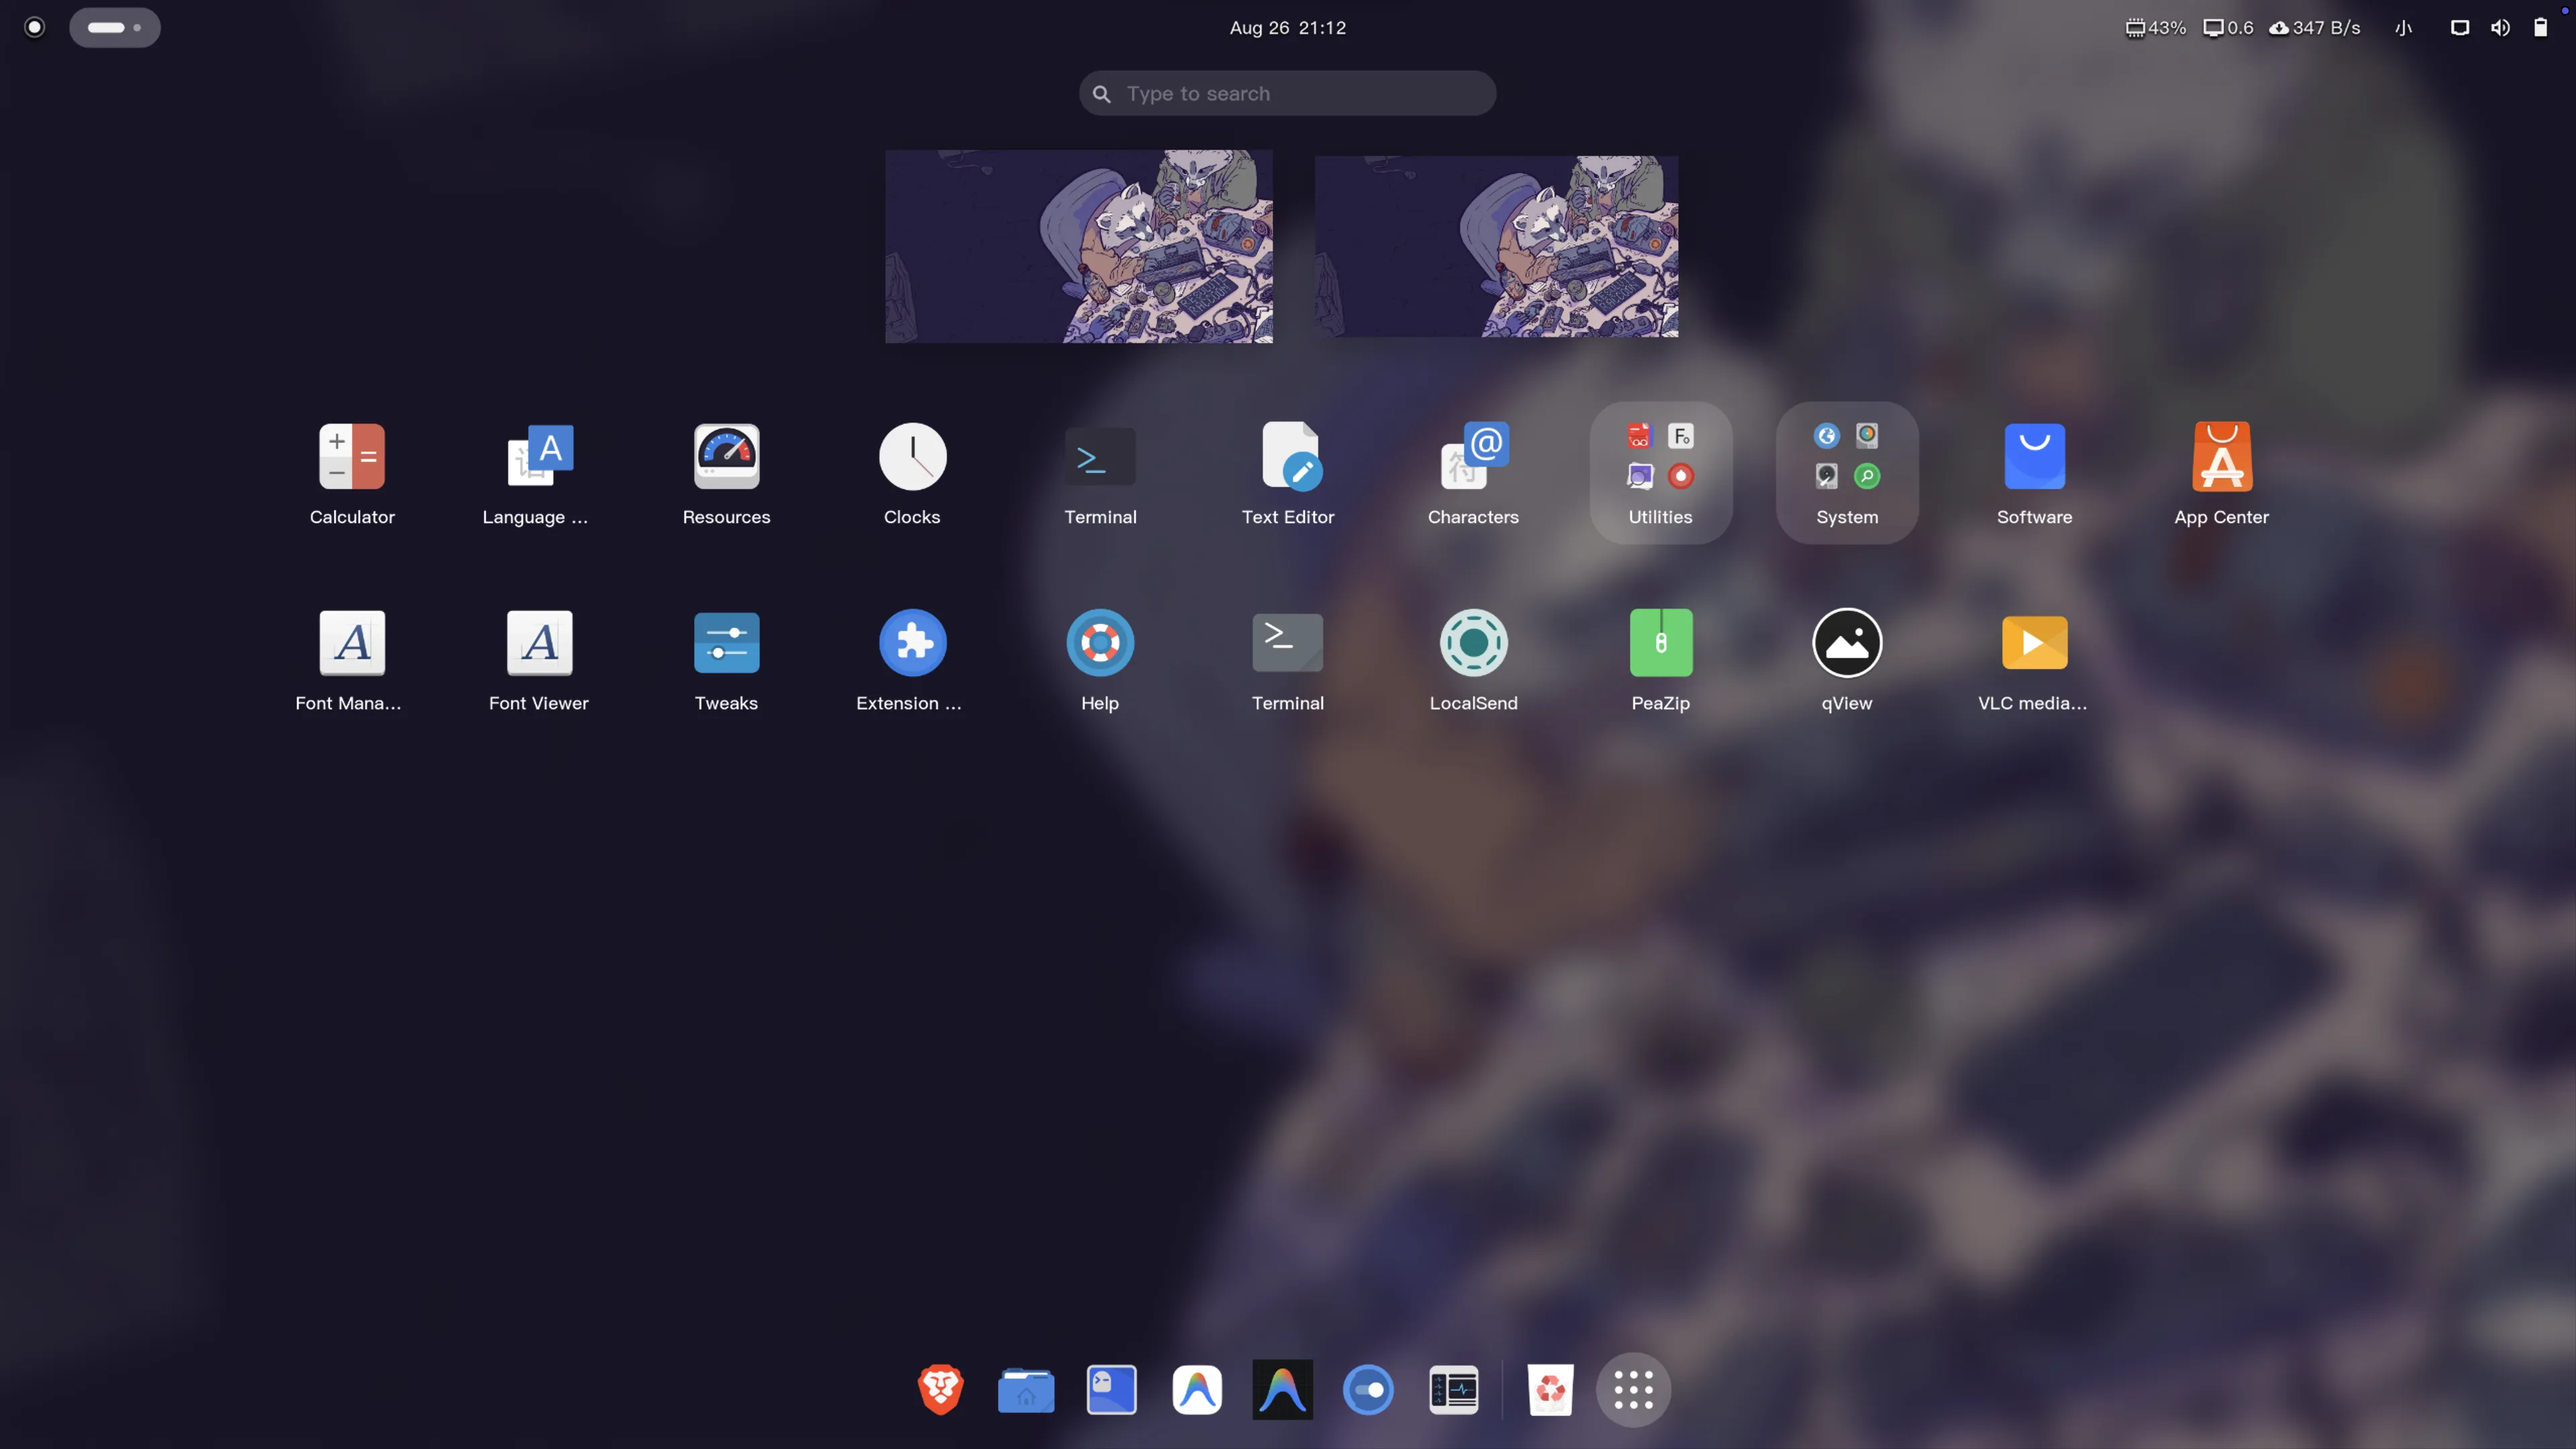Screen dimensions: 2576x1449
Task: Launch the blue terminal app in dock
Action: (x=1111, y=1389)
